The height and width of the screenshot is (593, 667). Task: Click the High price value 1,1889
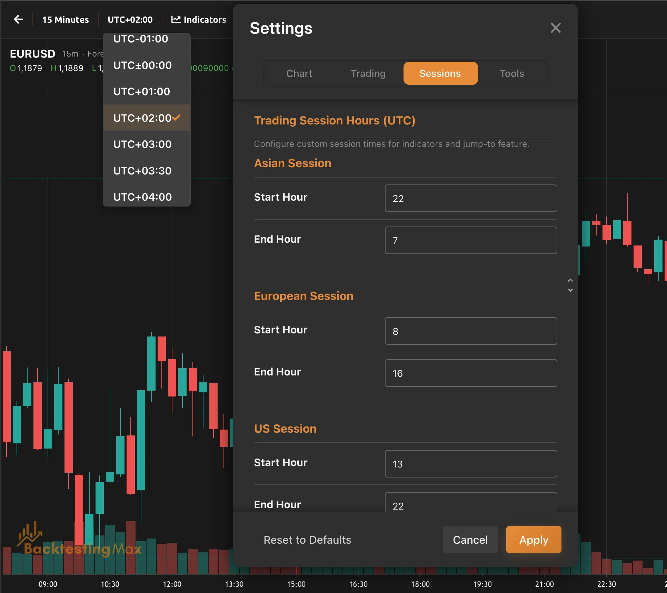pos(71,68)
